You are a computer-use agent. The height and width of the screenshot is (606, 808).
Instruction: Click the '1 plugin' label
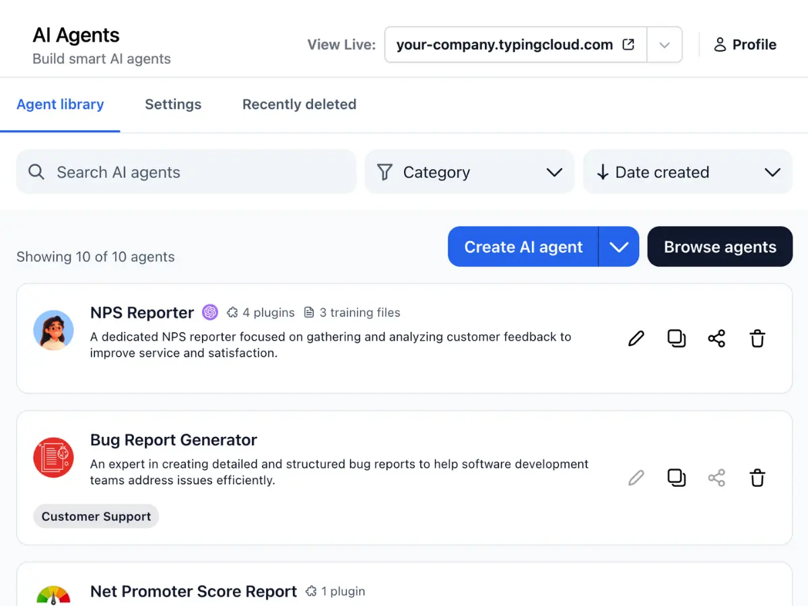tap(343, 591)
